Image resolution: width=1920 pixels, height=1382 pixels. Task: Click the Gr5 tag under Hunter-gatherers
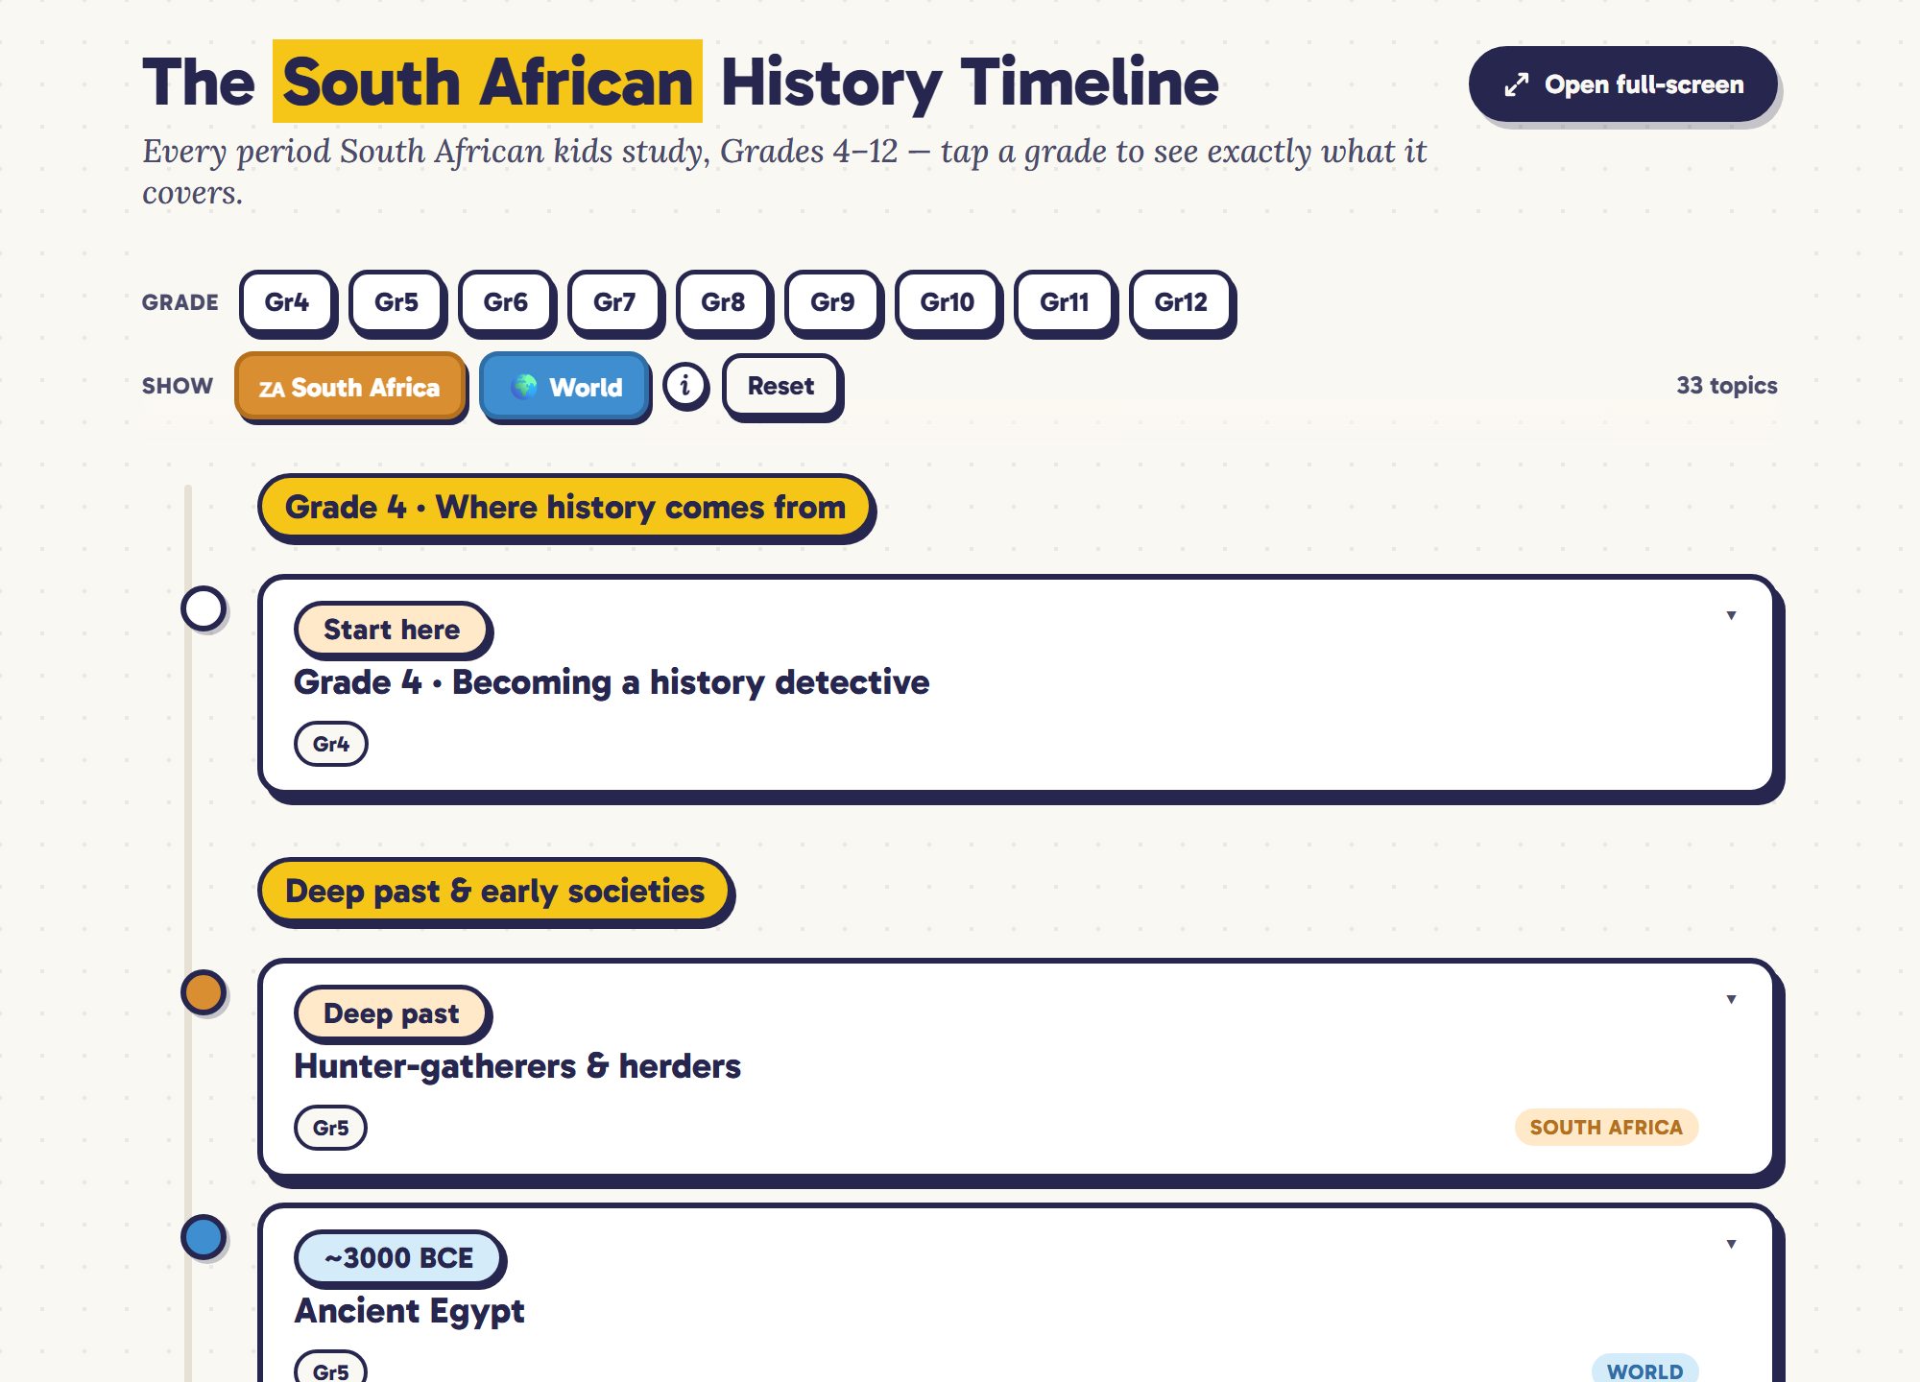click(x=330, y=1128)
